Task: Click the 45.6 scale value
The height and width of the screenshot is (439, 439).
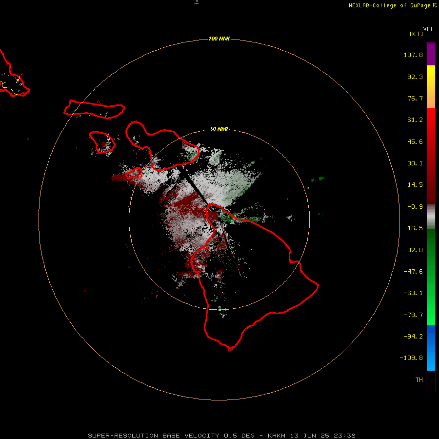Action: (x=415, y=141)
